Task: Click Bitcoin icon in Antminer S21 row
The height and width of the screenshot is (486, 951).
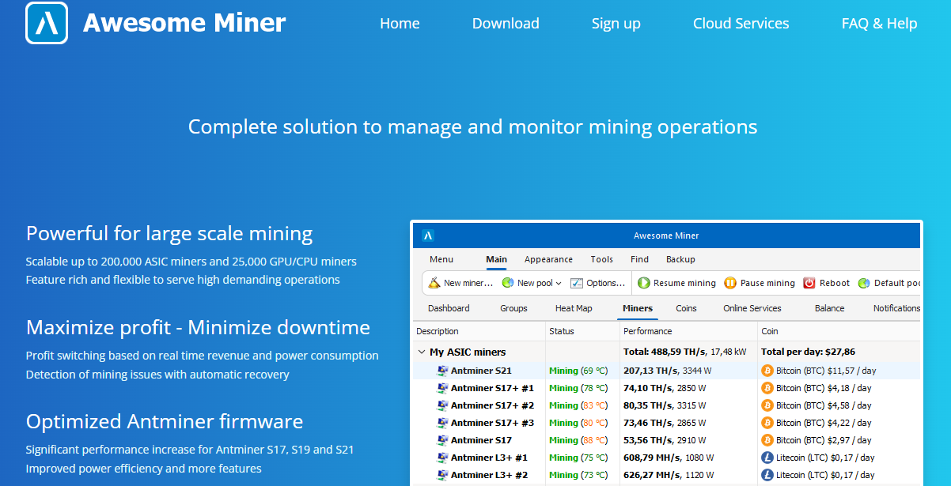Action: [x=767, y=371]
